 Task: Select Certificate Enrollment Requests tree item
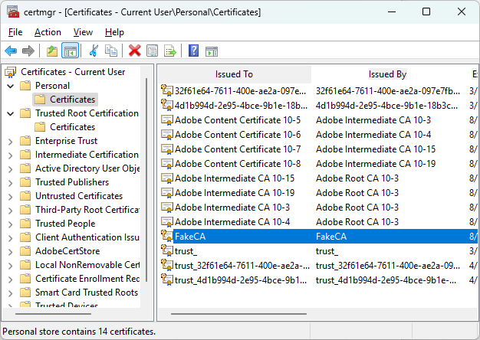[87, 278]
